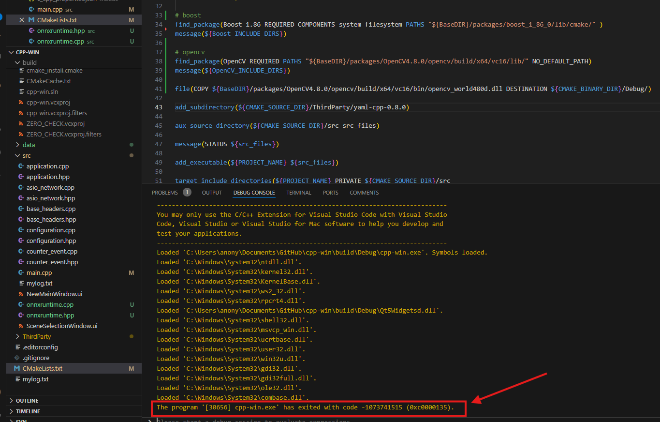660x422 pixels.
Task: Click the orange icon next to NewMainWindow.ui
Action: pyautogui.click(x=21, y=294)
